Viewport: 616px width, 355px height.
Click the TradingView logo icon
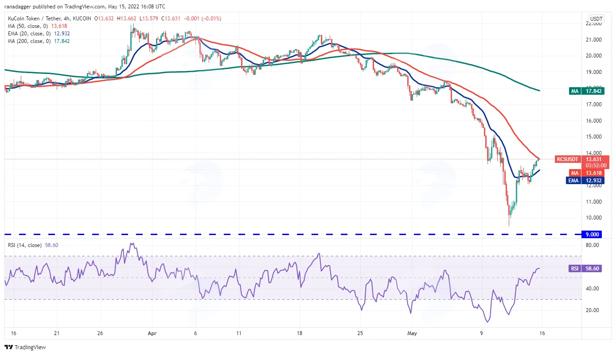pos(9,347)
